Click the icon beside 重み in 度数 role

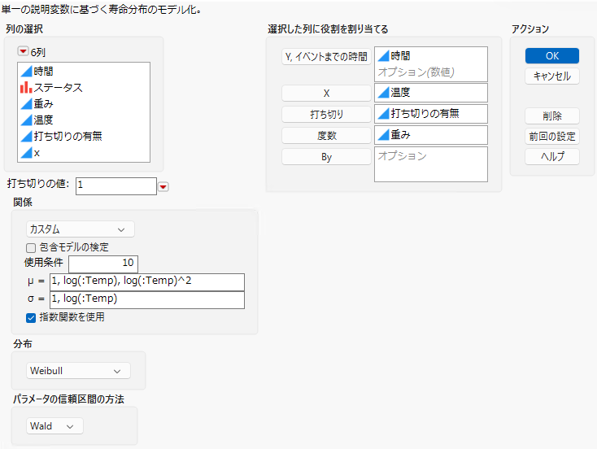point(383,135)
